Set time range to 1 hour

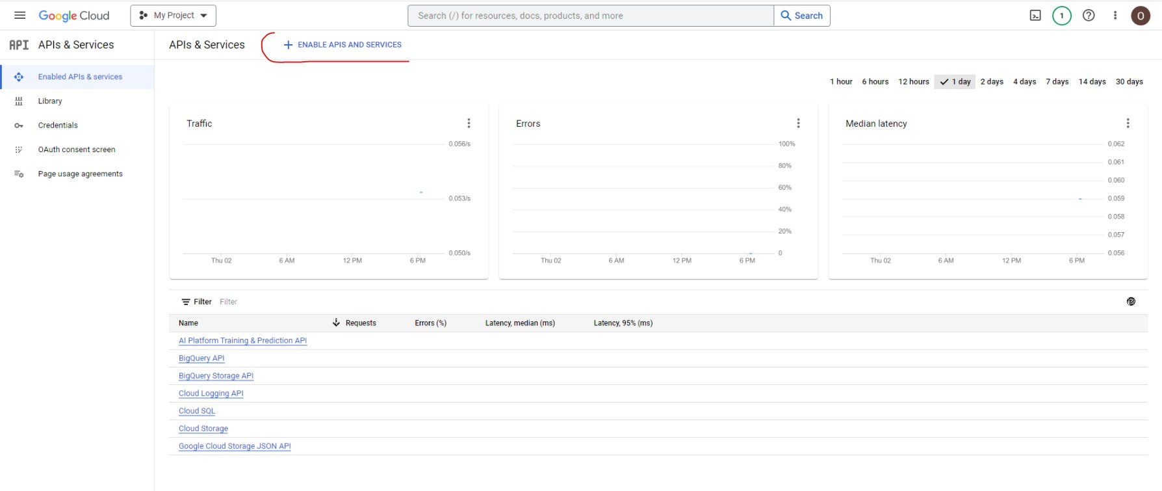pos(841,81)
